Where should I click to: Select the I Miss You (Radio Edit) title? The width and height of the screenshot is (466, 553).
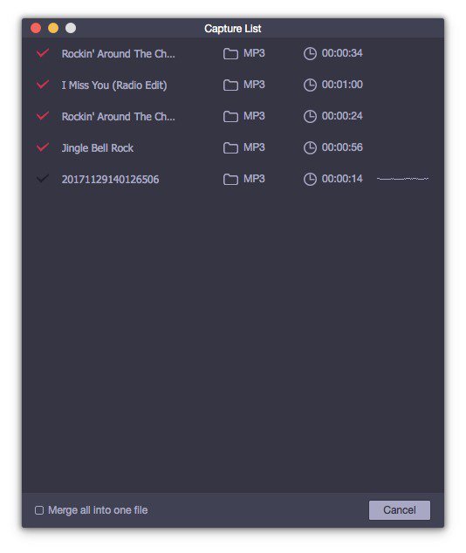114,85
